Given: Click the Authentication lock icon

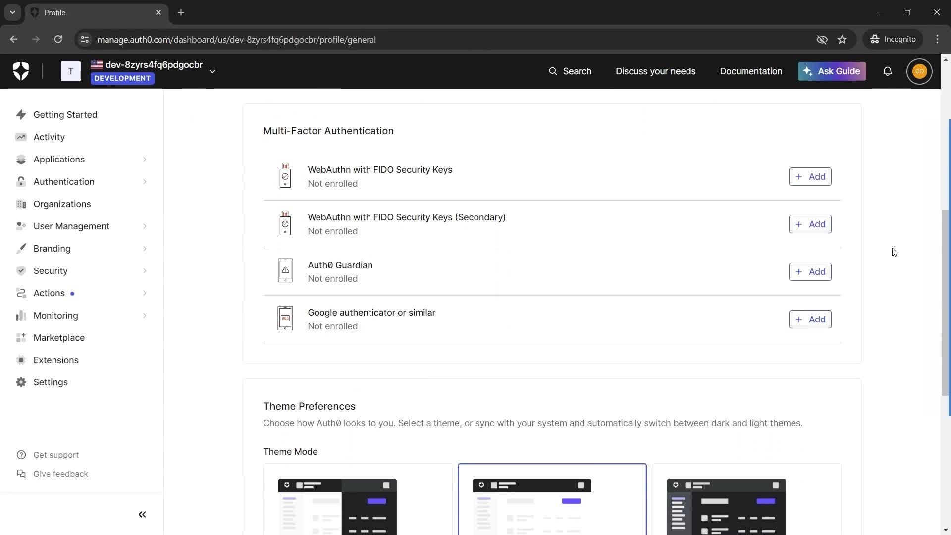Looking at the screenshot, I should click(x=21, y=182).
